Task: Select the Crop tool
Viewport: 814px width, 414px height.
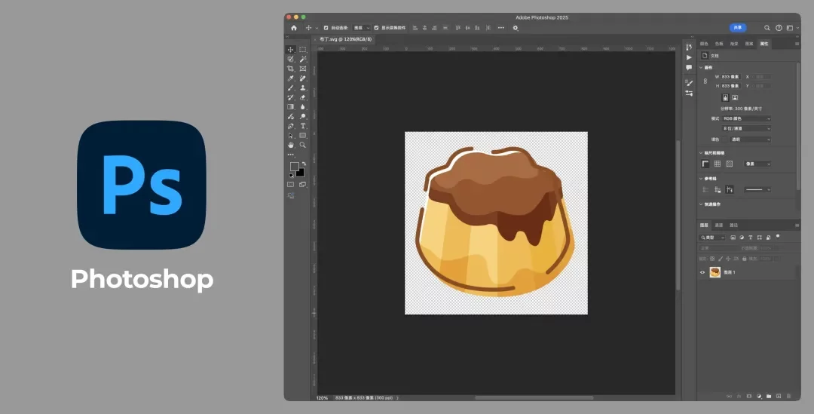Action: pos(291,69)
